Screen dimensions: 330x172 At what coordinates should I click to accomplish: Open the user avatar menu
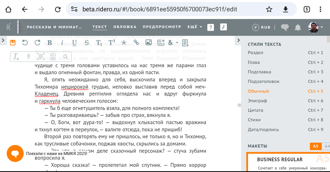click(x=315, y=27)
